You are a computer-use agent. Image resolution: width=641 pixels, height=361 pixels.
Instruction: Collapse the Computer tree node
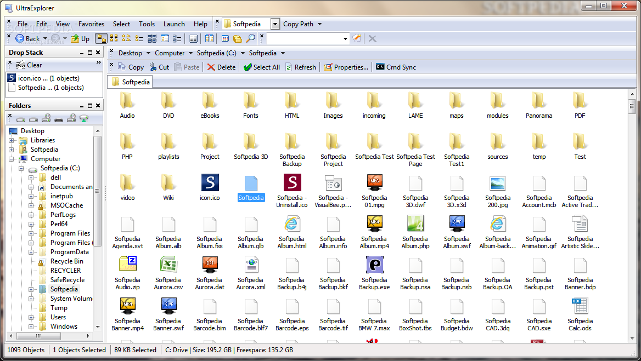[x=12, y=159]
